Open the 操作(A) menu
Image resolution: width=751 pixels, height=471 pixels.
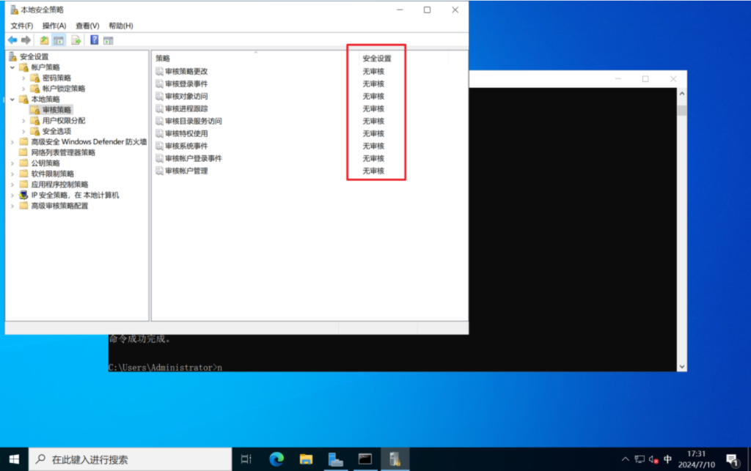(54, 26)
